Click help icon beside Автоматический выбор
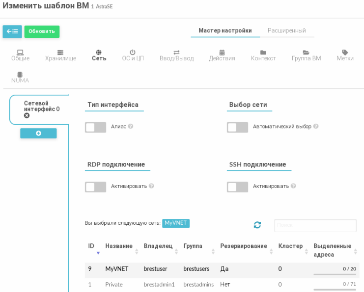This screenshot has height=292, width=364. [x=316, y=127]
